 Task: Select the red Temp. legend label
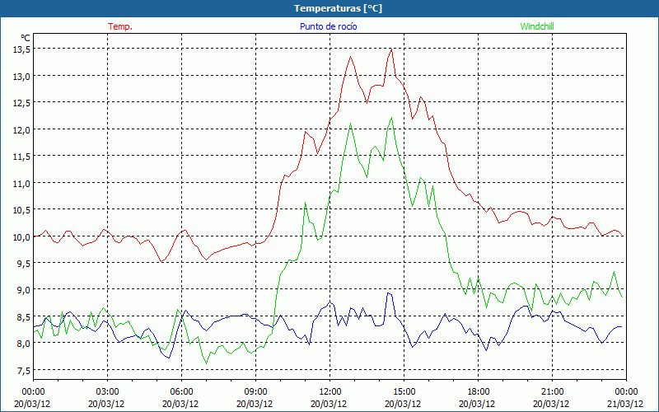[120, 26]
